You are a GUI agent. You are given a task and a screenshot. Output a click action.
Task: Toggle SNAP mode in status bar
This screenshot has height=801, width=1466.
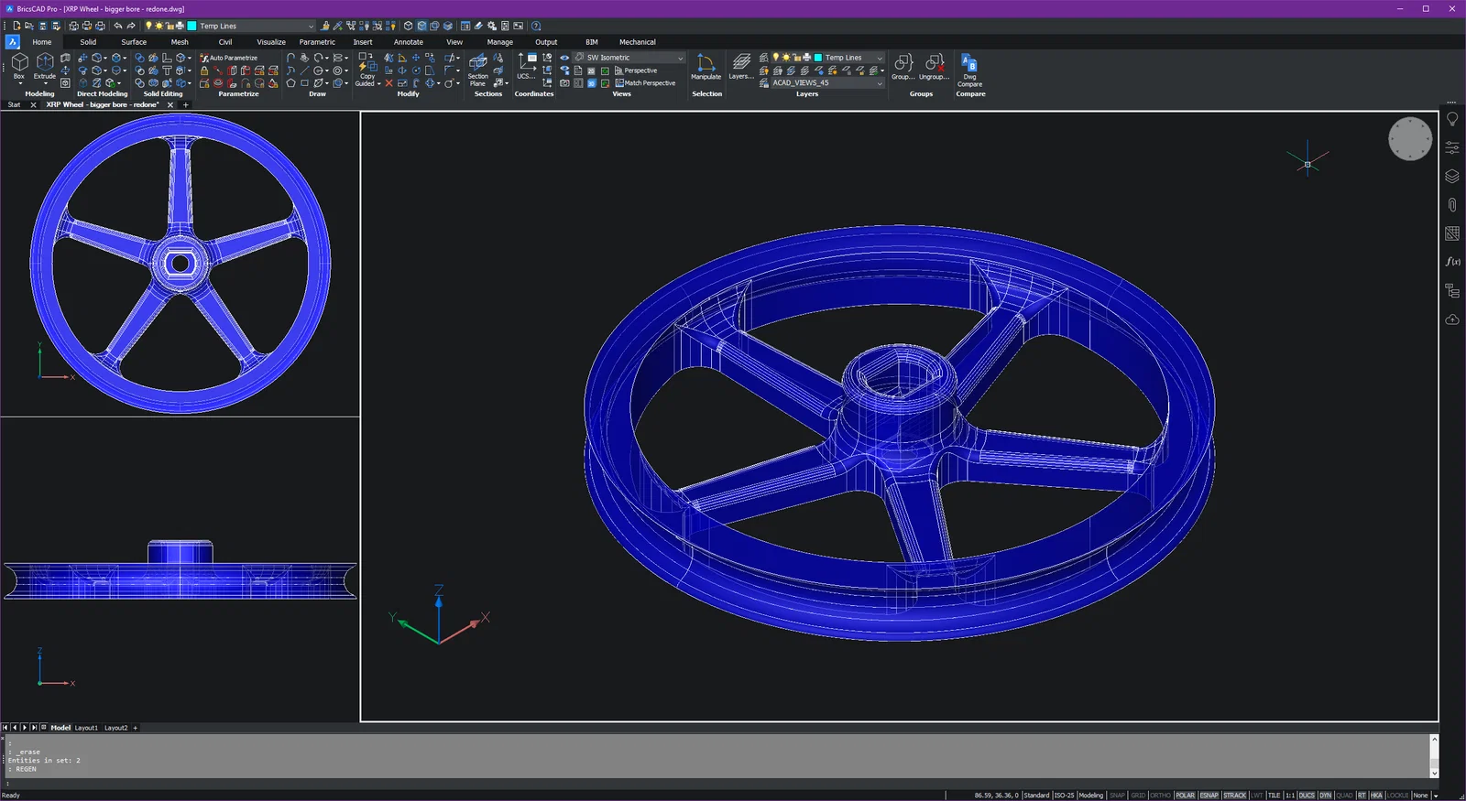[1117, 796]
